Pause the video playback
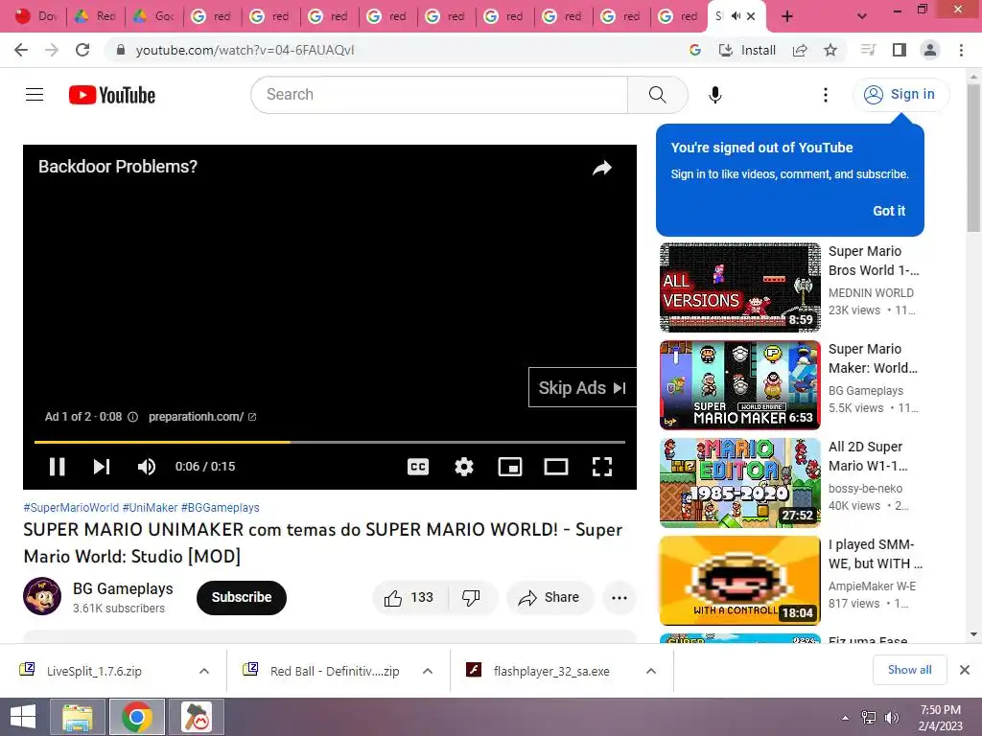The image size is (982, 736). (57, 467)
